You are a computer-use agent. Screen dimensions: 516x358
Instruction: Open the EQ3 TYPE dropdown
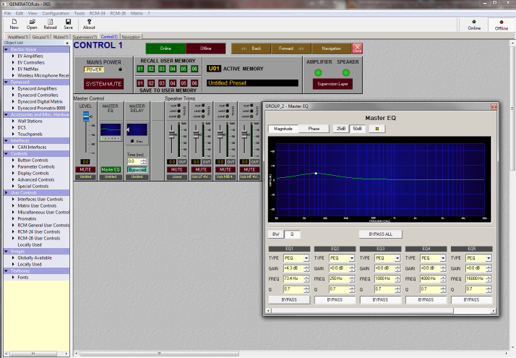[x=397, y=258]
